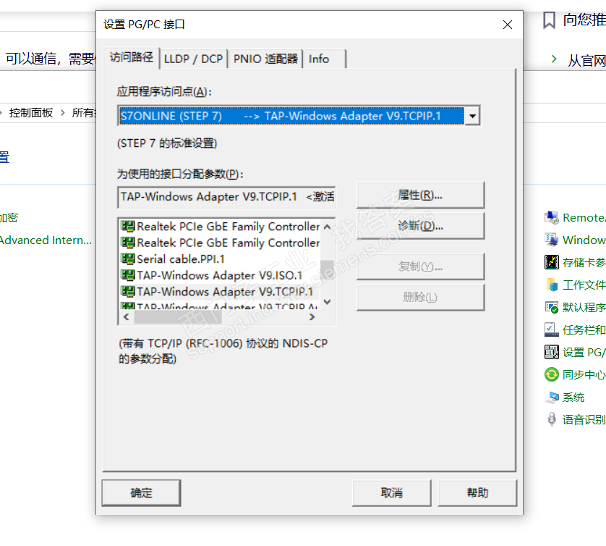Viewport: 606px width, 546px height.
Task: Click the 任务栏和导航 icon
Action: pyautogui.click(x=552, y=329)
